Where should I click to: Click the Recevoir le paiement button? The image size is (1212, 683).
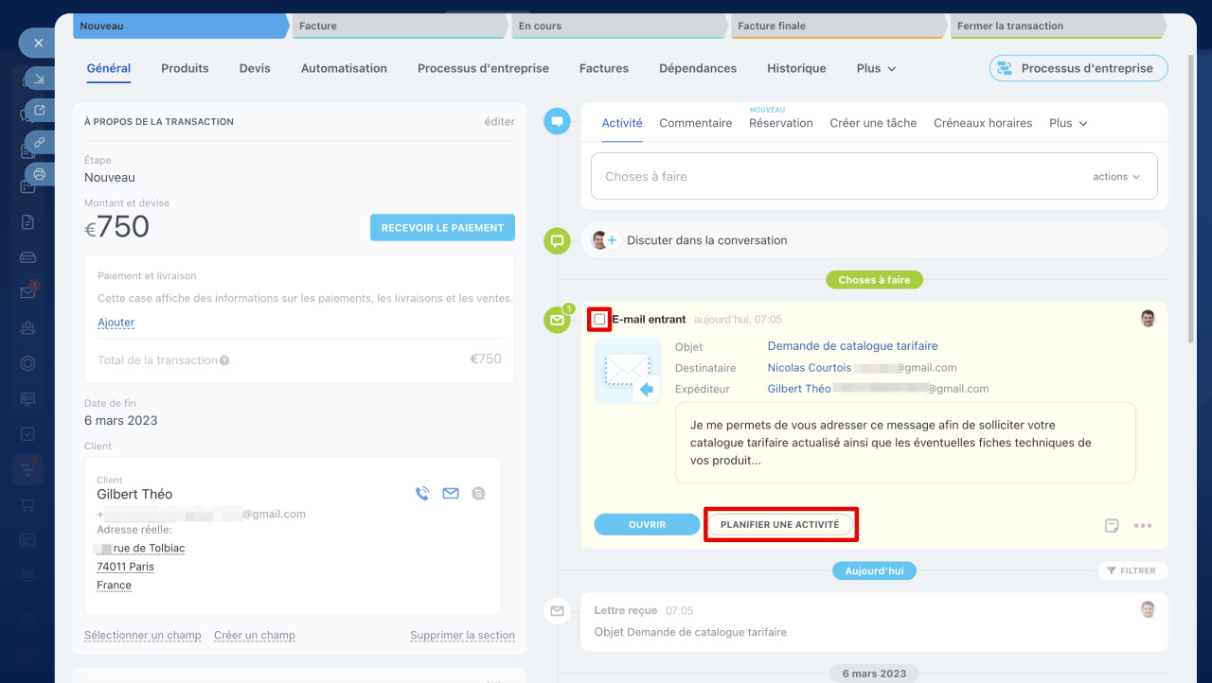point(442,228)
